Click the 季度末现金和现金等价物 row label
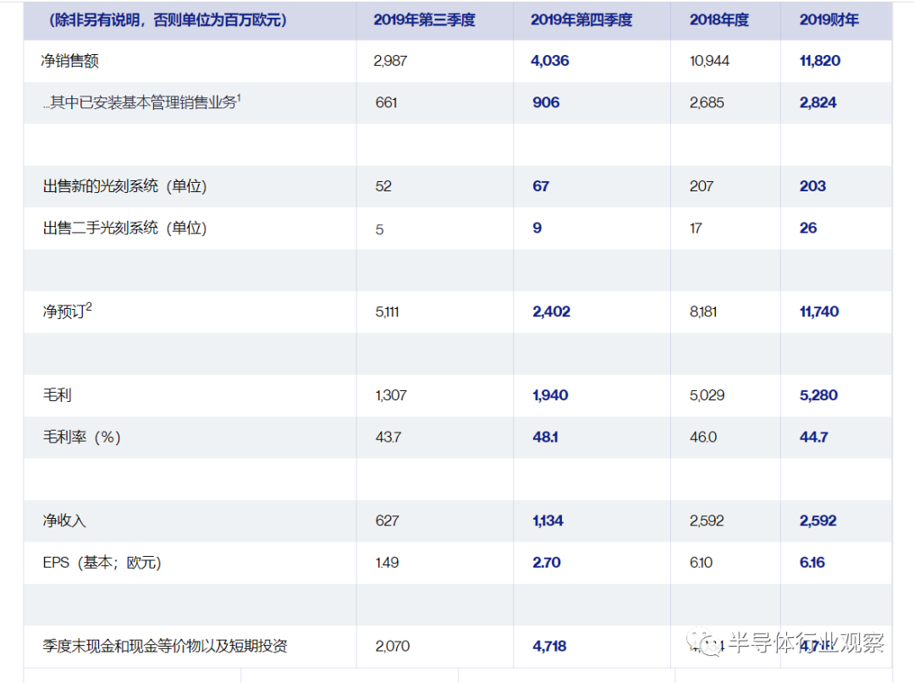This screenshot has height=683, width=914. pyautogui.click(x=165, y=646)
